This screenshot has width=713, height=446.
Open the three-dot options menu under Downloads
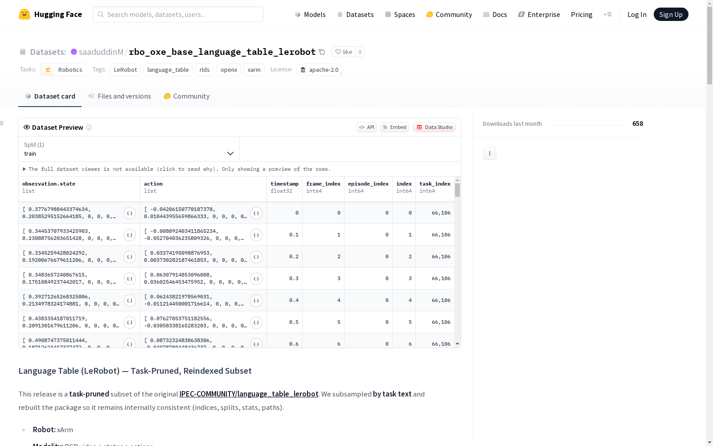click(x=490, y=153)
